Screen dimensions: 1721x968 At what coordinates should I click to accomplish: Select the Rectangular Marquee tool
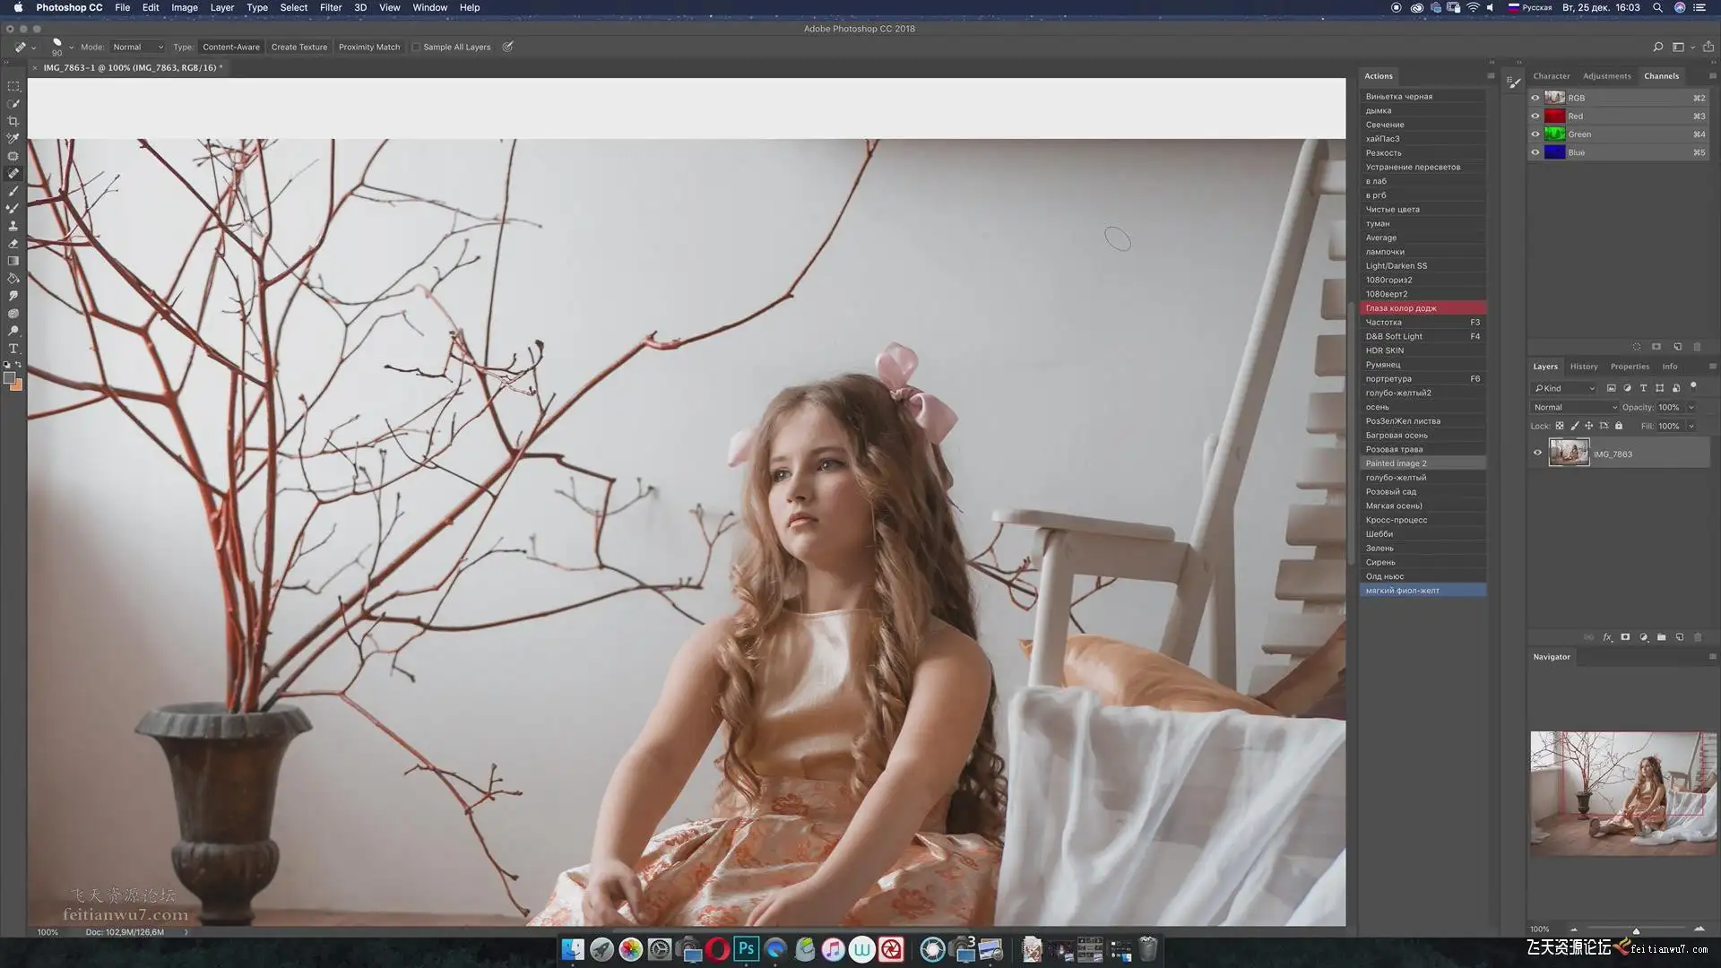(13, 87)
